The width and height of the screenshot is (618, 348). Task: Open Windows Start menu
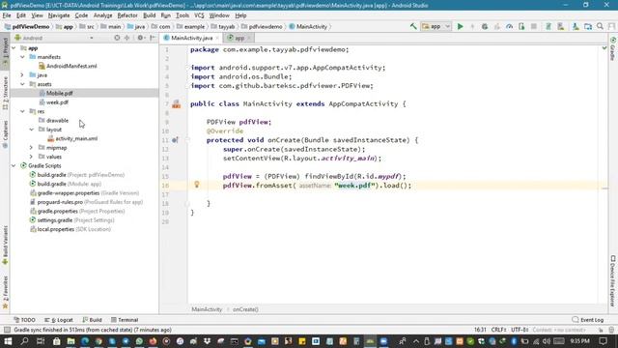click(x=8, y=341)
